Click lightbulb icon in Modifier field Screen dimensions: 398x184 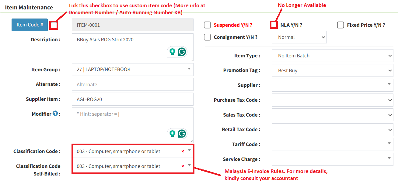point(173,134)
